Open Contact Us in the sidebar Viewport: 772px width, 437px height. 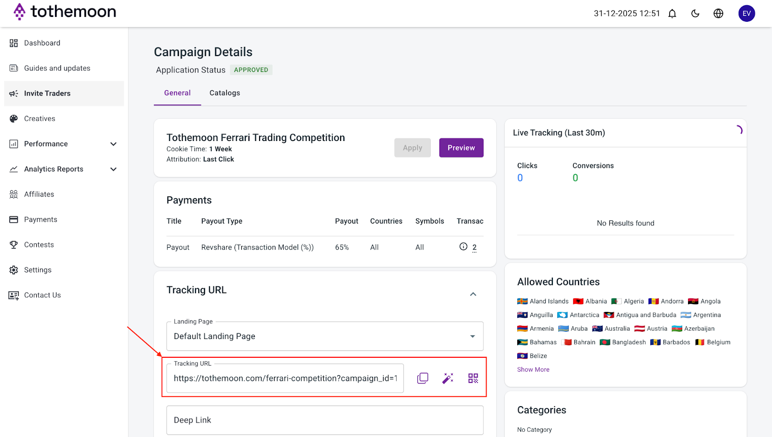64,295
